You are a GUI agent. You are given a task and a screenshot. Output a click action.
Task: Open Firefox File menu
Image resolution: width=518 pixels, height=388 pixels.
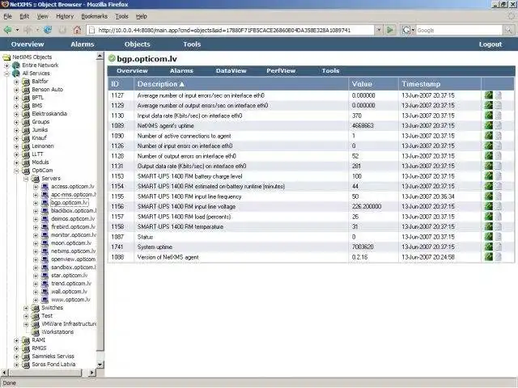8,16
